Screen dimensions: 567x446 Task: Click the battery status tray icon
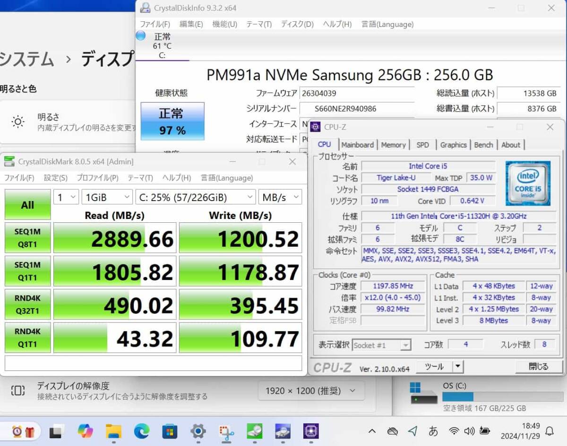coord(485,431)
